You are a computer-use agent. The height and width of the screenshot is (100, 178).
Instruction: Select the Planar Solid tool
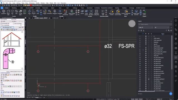click(x=8, y=12)
